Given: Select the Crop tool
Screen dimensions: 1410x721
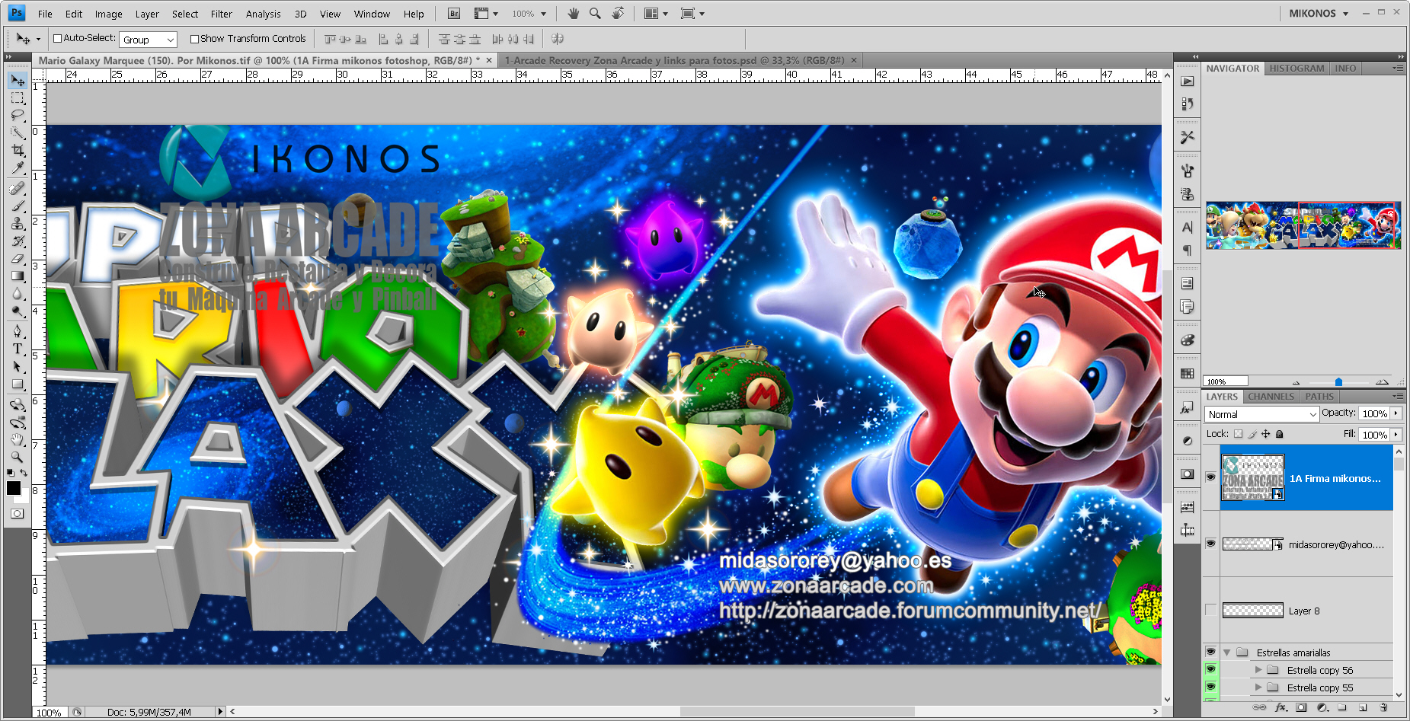Looking at the screenshot, I should [x=18, y=151].
